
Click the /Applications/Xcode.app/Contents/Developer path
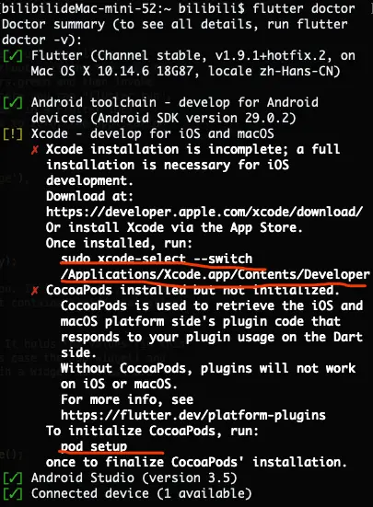click(216, 275)
